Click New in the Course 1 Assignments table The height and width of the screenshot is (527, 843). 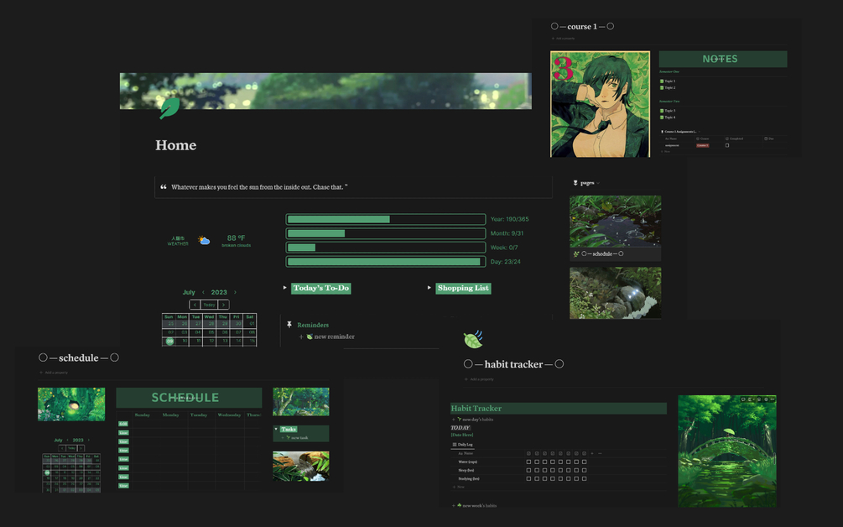[x=666, y=152]
